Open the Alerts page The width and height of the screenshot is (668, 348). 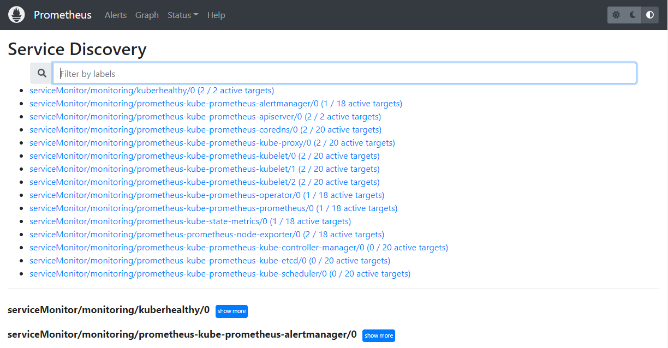tap(116, 15)
